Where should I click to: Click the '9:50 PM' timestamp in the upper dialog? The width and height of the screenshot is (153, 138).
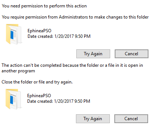pos(83,36)
